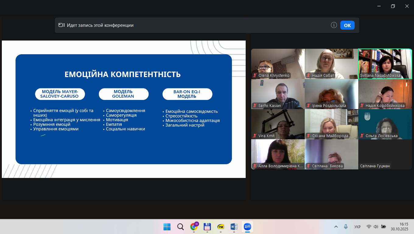This screenshot has height=234, width=414.
Task: Open the recording info icon
Action: tap(334, 25)
